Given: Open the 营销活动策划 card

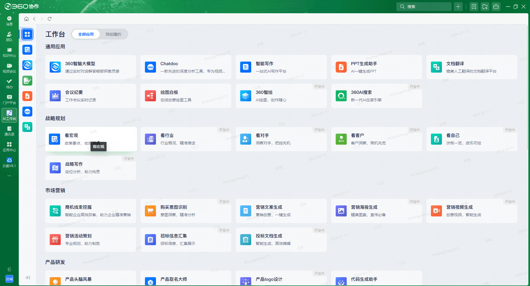Looking at the screenshot, I should click(x=91, y=240).
